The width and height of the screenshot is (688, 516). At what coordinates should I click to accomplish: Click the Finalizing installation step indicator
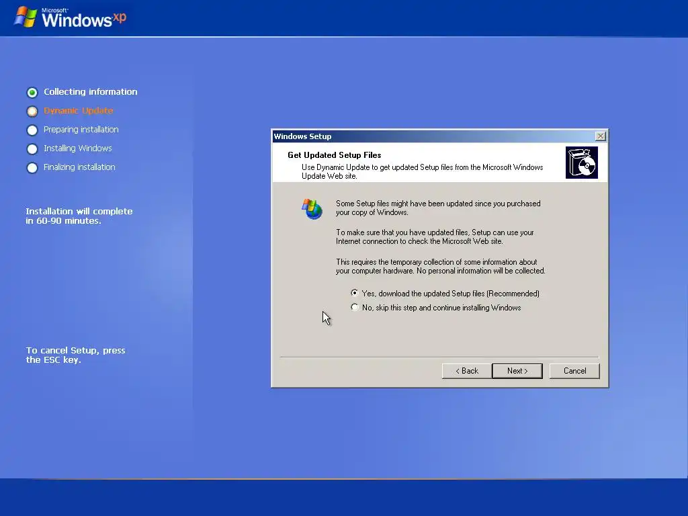pyautogui.click(x=32, y=167)
